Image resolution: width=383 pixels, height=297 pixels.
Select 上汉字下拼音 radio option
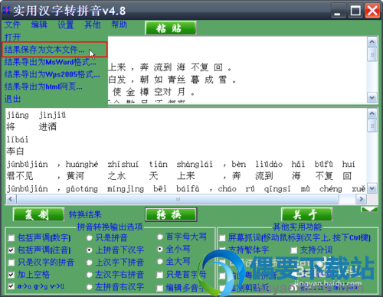(90, 263)
